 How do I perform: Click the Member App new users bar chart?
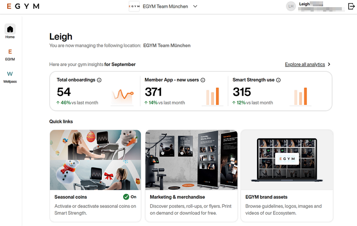tap(212, 96)
